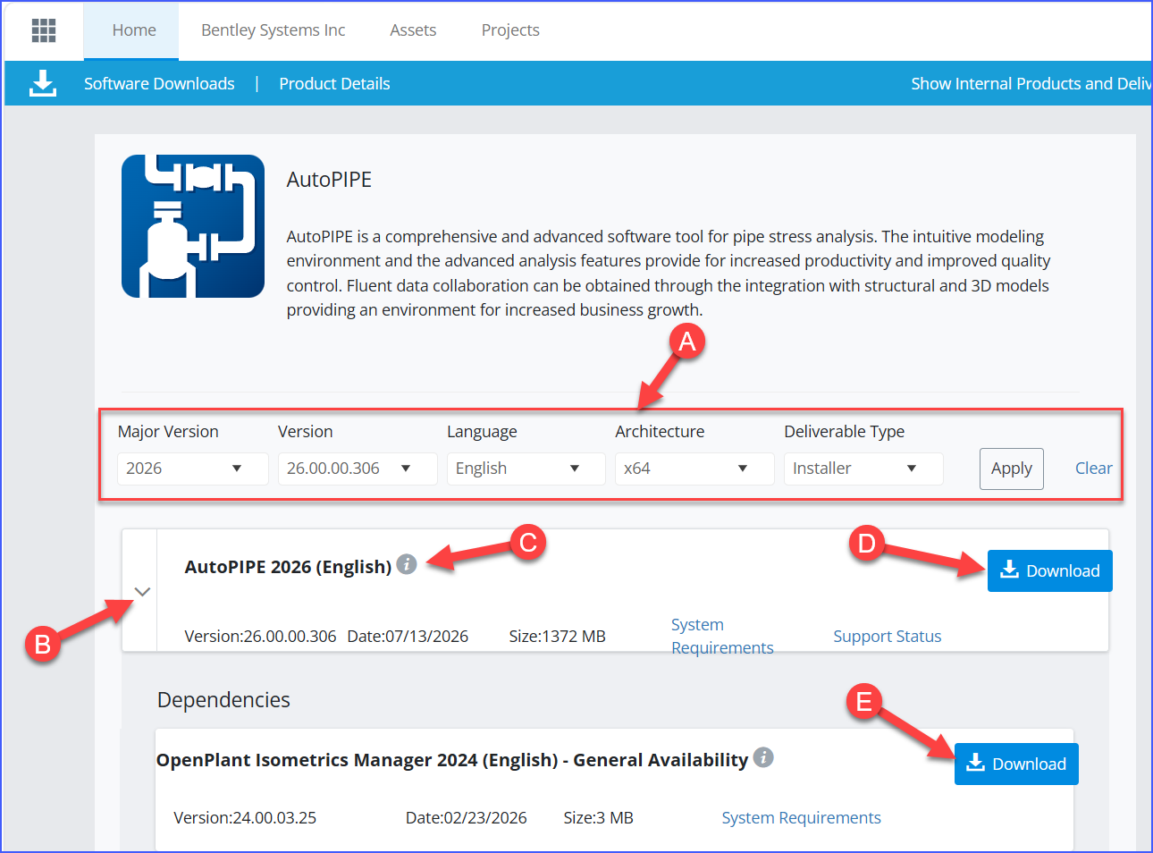
Task: Click the Version:24.00.03.25 text
Action: click(245, 817)
